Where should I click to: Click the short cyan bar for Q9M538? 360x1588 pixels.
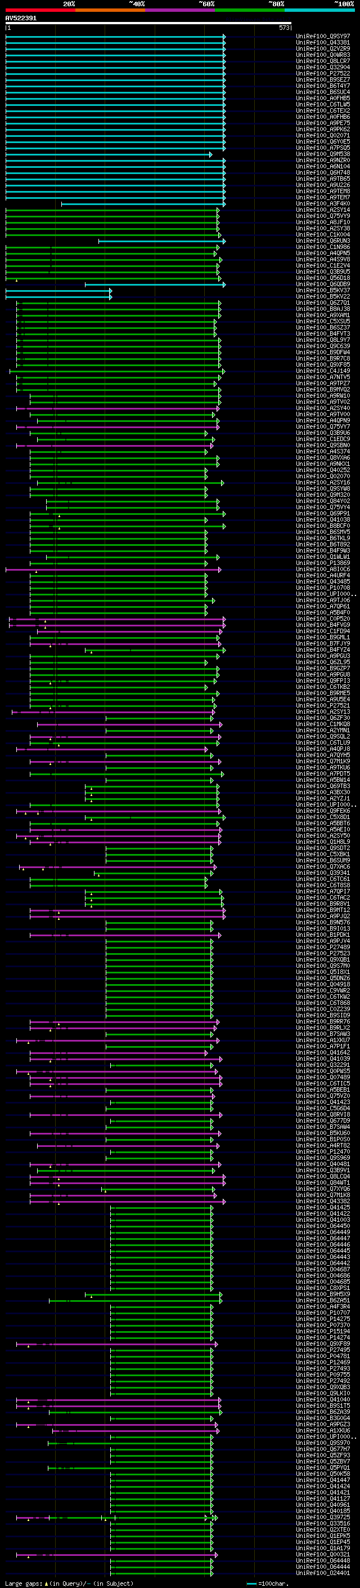[x=109, y=154]
